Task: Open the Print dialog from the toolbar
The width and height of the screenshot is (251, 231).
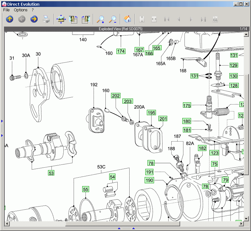Action: pos(46,19)
